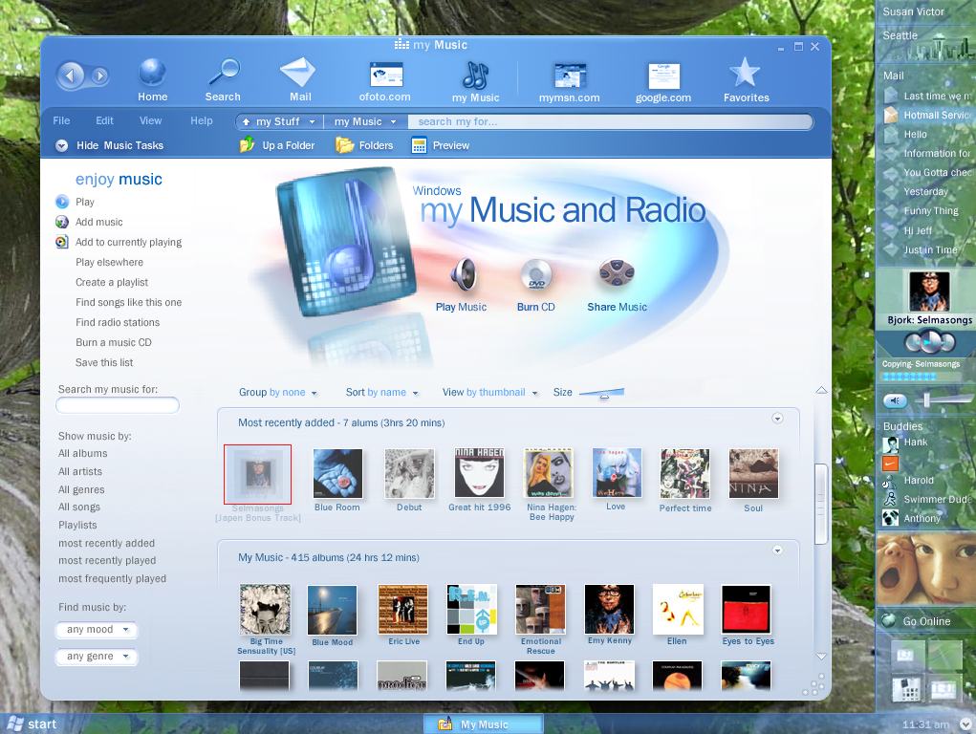Open Favorites star icon
976x734 pixels.
pyautogui.click(x=745, y=73)
